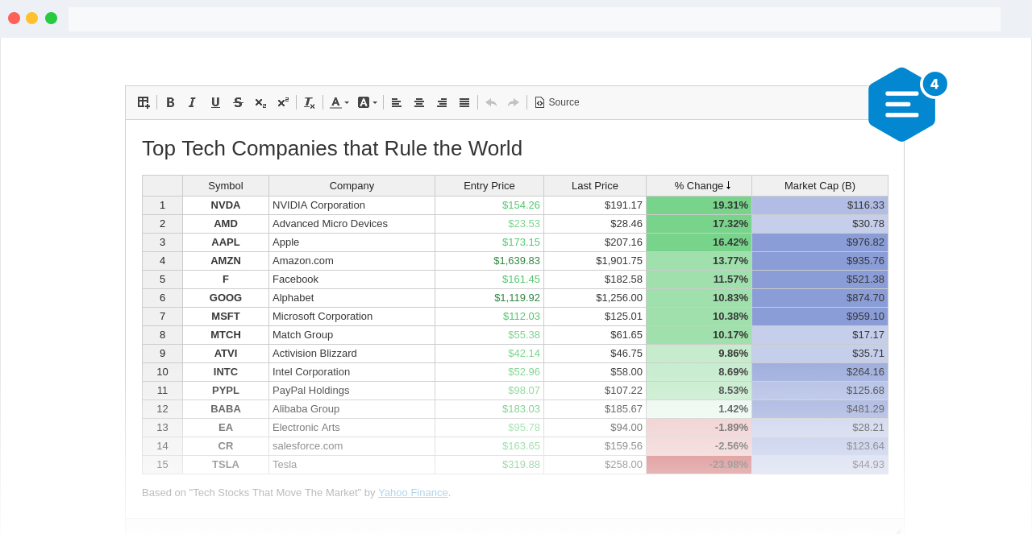Click the Amazon.com company cell
1032x534 pixels.
point(352,261)
